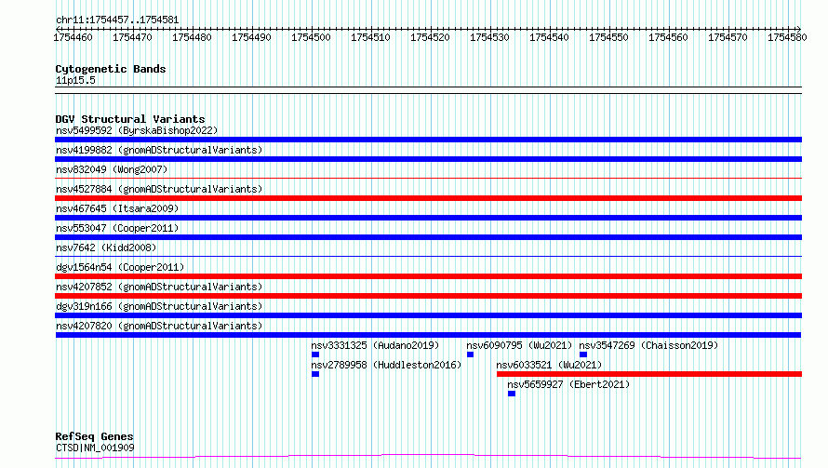
Task: Open variant dgv1564n54 (Cooper2011) label
Action: (x=120, y=267)
